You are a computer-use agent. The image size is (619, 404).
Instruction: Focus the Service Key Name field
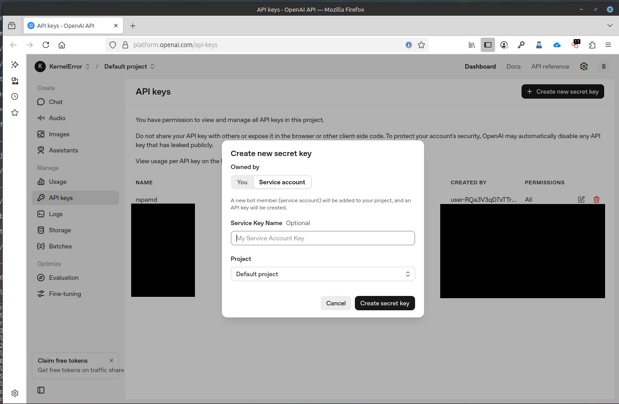tap(323, 238)
